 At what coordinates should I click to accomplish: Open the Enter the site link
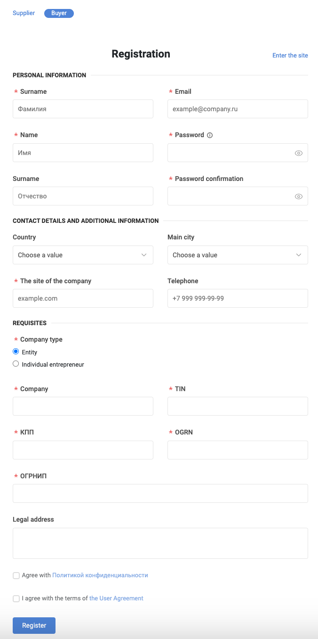290,56
